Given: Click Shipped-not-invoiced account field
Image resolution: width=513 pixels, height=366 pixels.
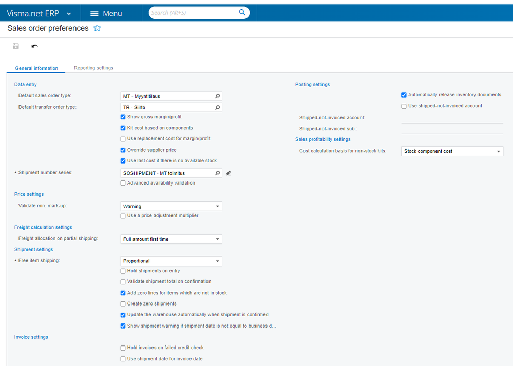Looking at the screenshot, I should [x=452, y=118].
